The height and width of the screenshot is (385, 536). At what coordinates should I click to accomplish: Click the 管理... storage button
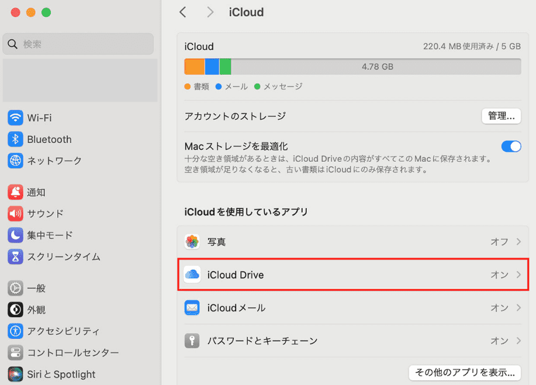(x=501, y=116)
